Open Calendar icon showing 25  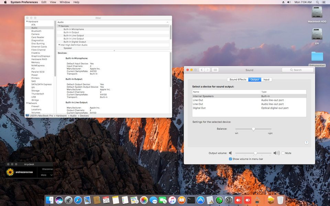point(106,200)
